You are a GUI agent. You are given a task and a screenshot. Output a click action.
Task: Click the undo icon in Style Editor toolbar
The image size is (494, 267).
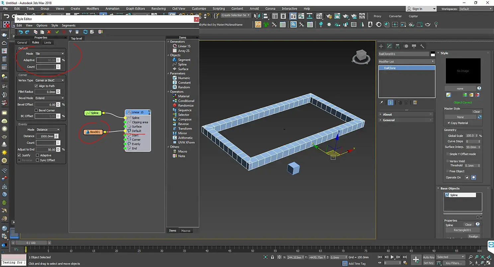[21, 32]
